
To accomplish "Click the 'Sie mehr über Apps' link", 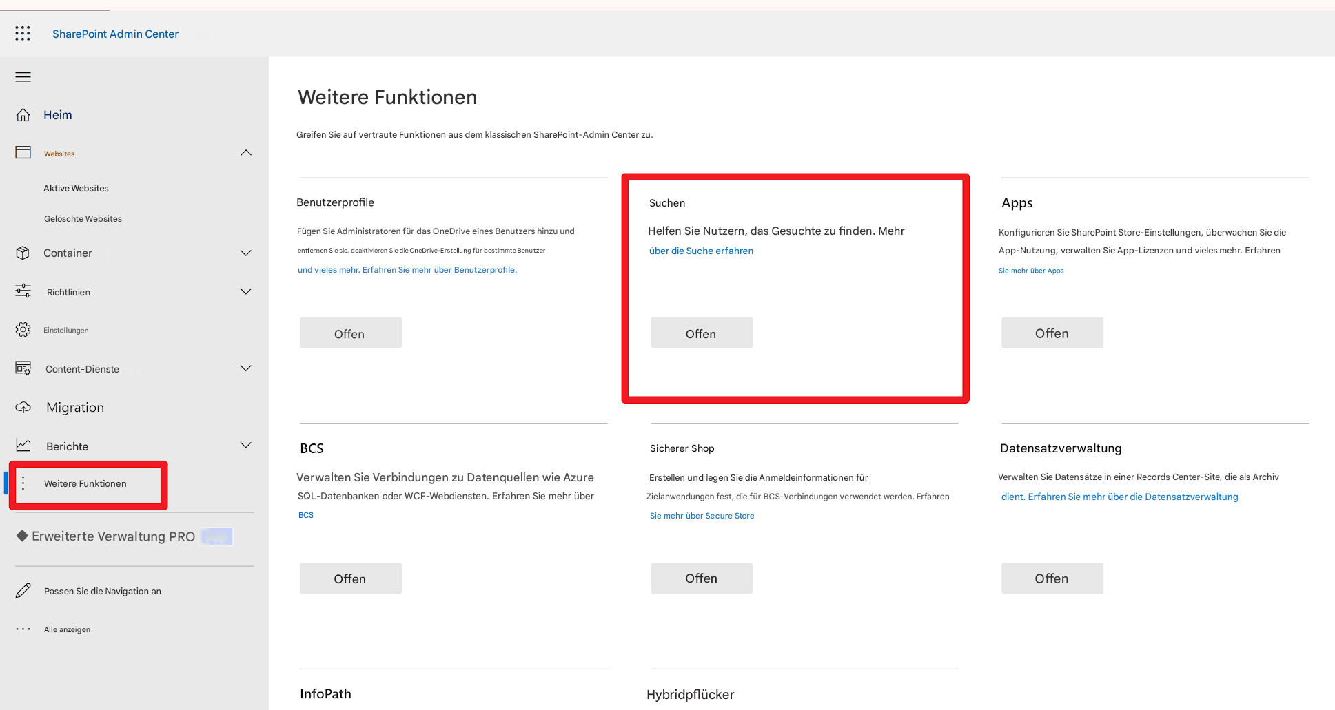I will (x=1031, y=271).
